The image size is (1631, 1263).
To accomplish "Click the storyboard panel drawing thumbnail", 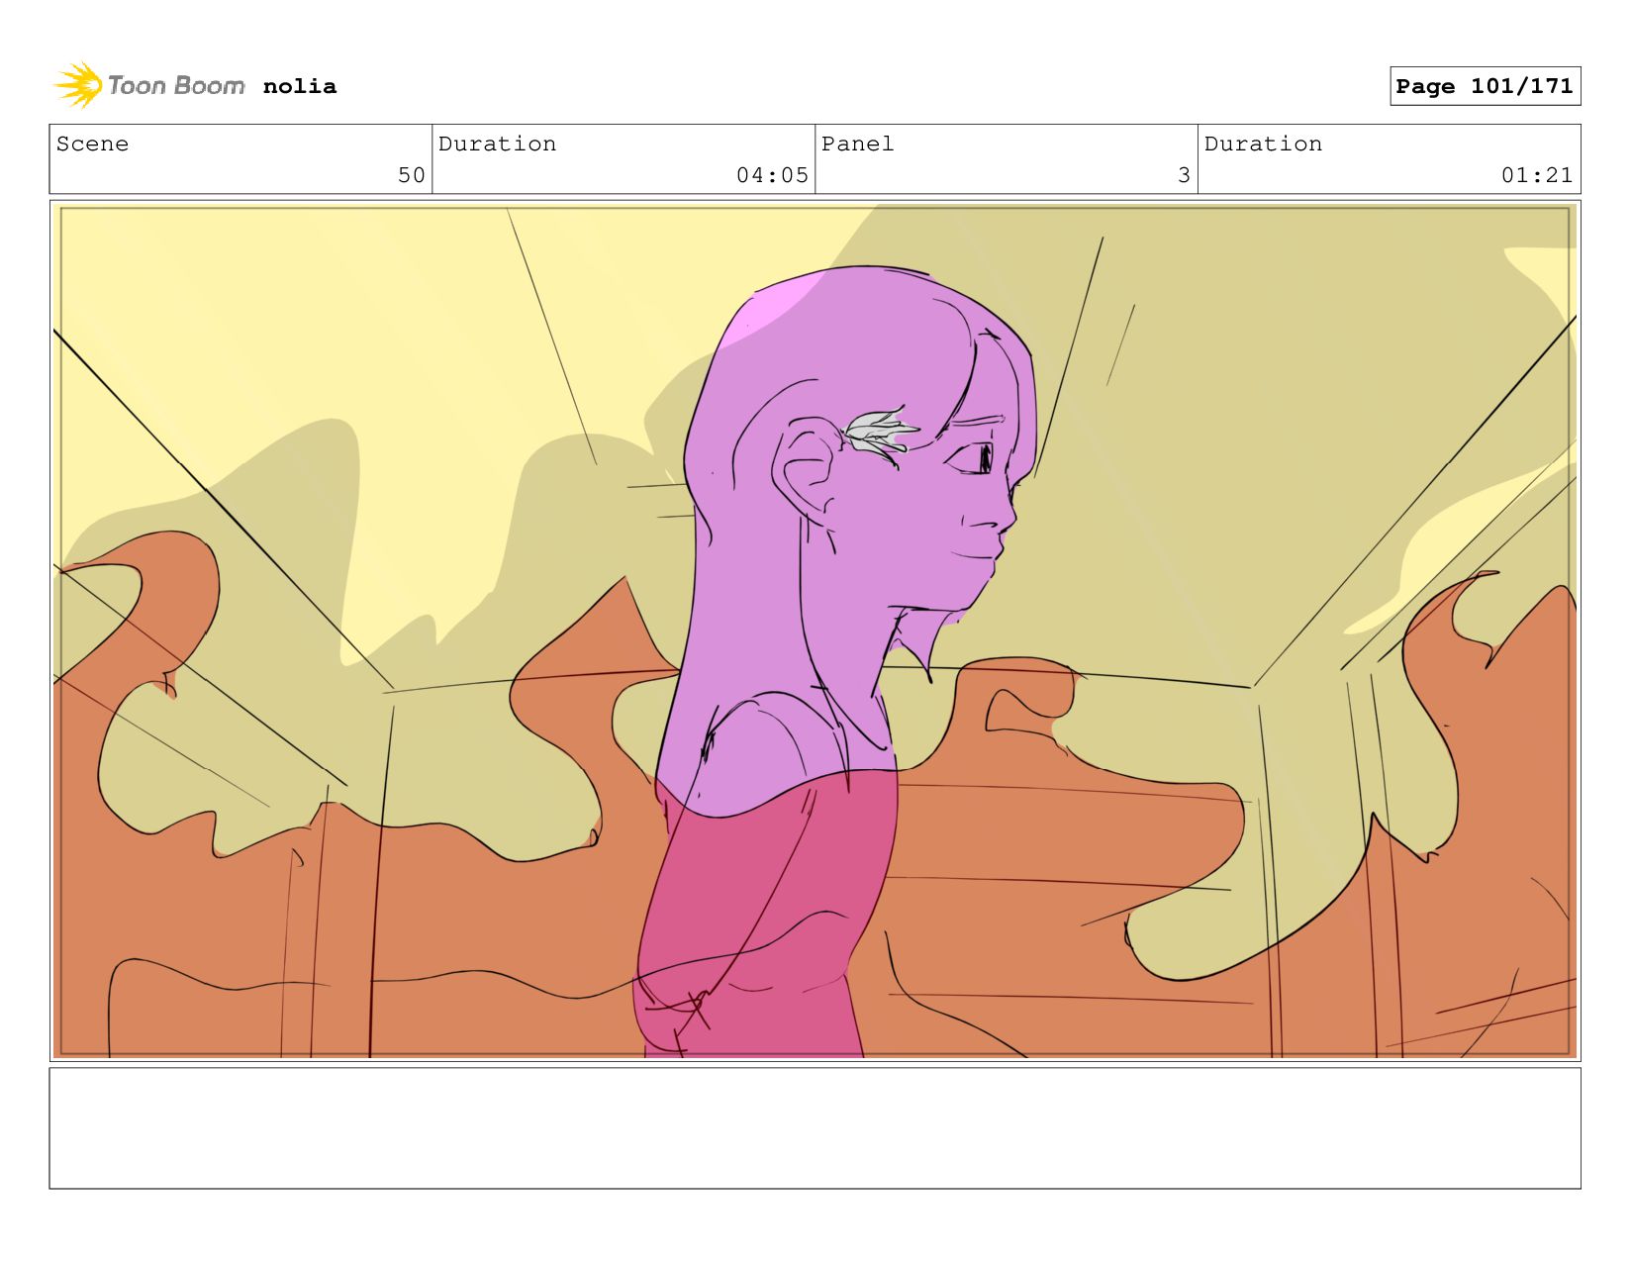I will [x=815, y=631].
